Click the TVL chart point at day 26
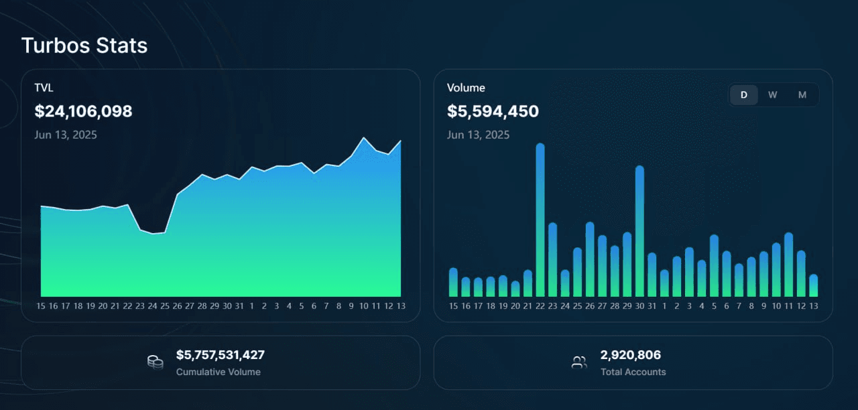Screen dimensions: 858x410 tap(177, 195)
